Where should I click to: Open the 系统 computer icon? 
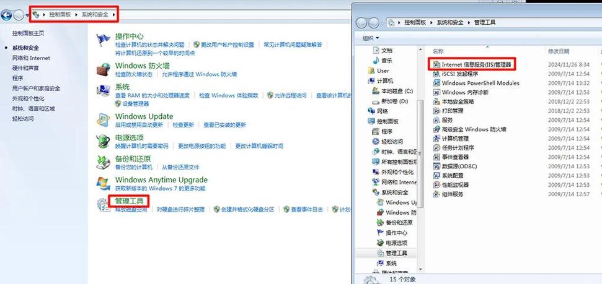(x=103, y=91)
